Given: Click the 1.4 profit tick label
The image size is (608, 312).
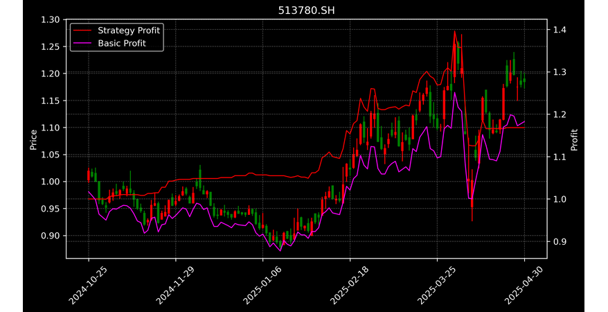Looking at the screenshot, I should pyautogui.click(x=560, y=30).
